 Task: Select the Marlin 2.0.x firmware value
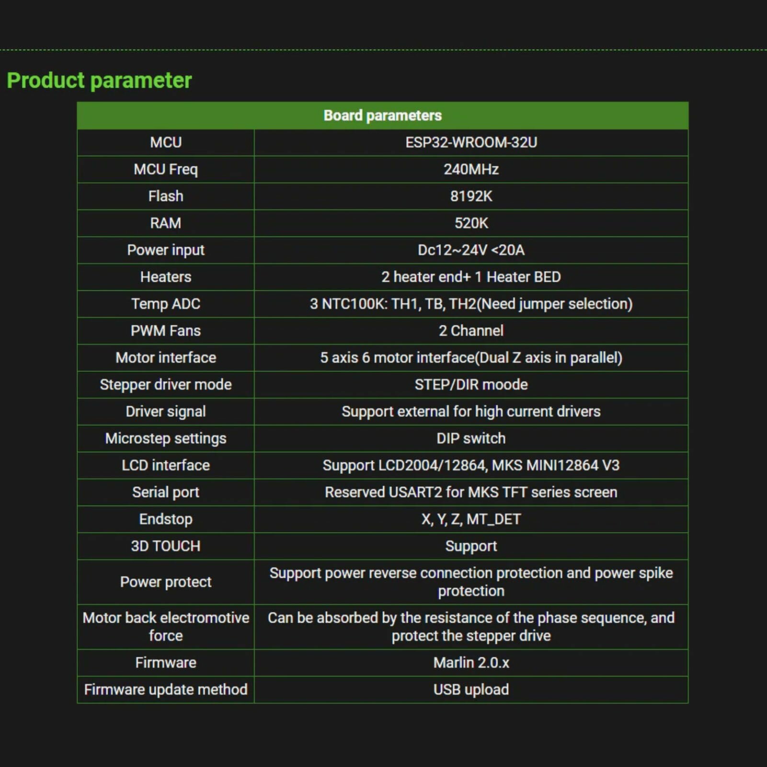click(x=471, y=663)
